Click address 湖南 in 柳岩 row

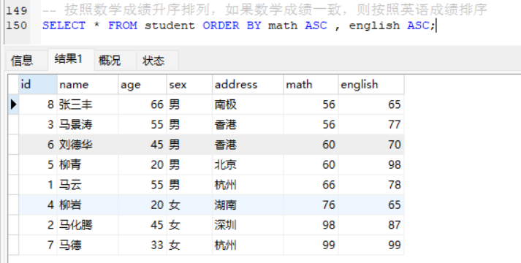[x=248, y=205]
